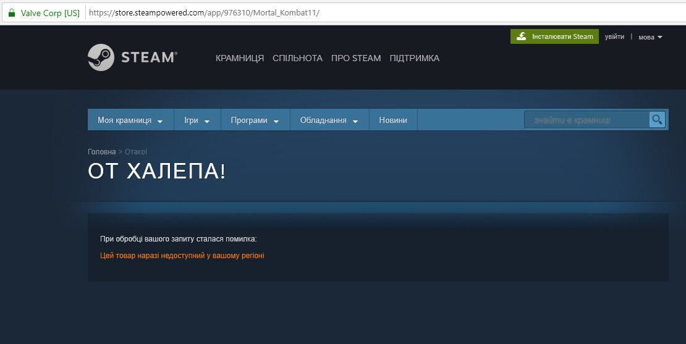The width and height of the screenshot is (686, 344).
Task: Open the СПІЛЬНОТА top menu
Action: [297, 58]
